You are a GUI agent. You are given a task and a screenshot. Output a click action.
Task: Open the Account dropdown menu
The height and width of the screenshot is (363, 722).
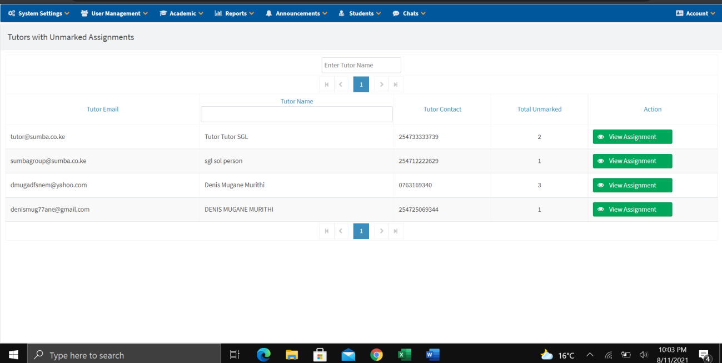pyautogui.click(x=695, y=13)
